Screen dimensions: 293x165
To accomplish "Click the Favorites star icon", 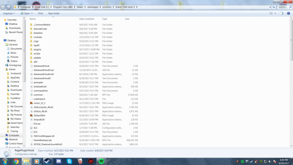I will tap(5, 20).
